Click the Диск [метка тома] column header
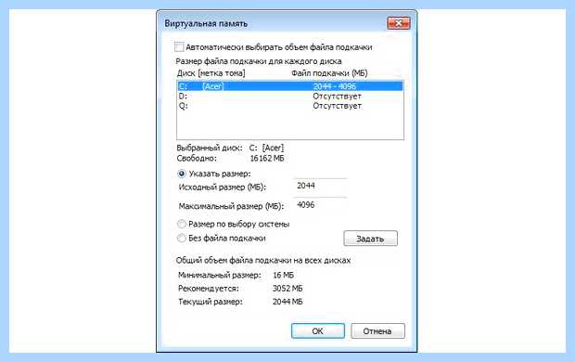Viewport: 575px width, 362px height. pos(211,73)
